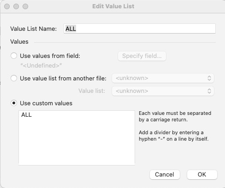Screen dimensions: 225x188
Task: Choose Use value list from another file option
Action: coord(14,78)
